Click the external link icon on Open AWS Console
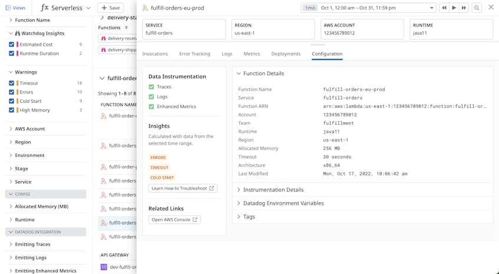Viewport: 499px width, 274px height. tap(195, 220)
